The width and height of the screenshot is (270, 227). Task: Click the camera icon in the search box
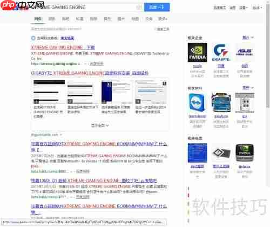(x=139, y=7)
